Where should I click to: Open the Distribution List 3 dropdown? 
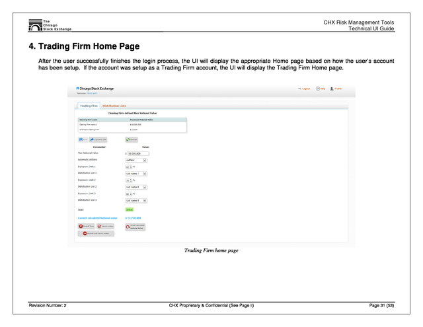[x=136, y=201]
